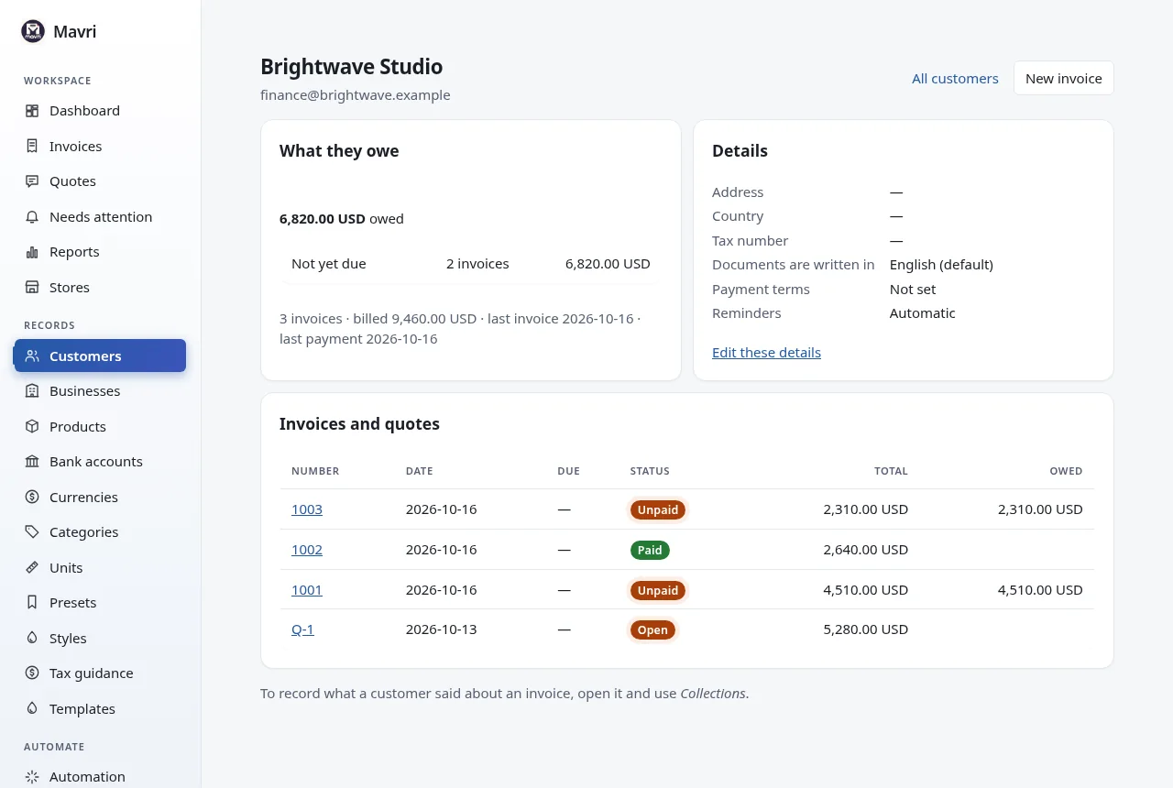Click the Templates droplet icon
The image size is (1173, 788).
pyautogui.click(x=32, y=709)
